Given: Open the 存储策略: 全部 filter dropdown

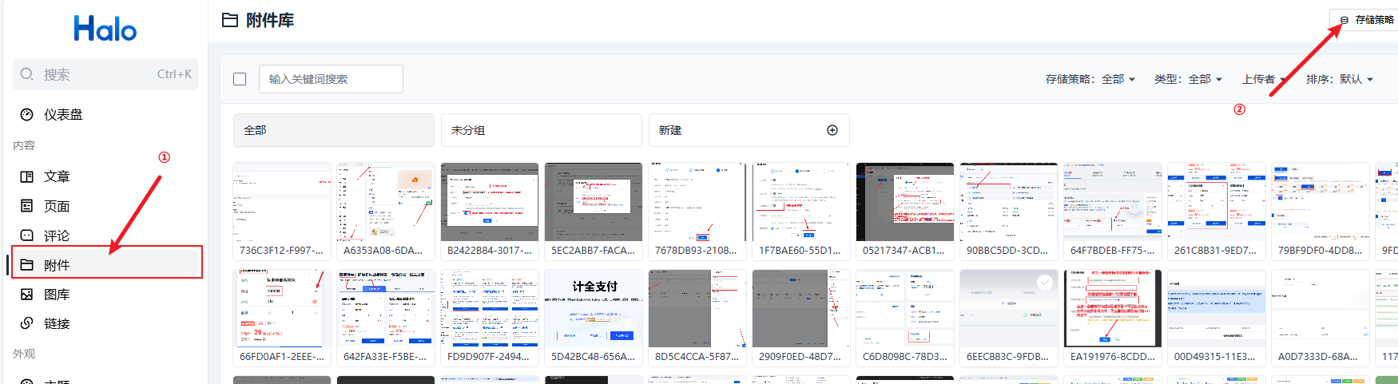Looking at the screenshot, I should click(1090, 79).
